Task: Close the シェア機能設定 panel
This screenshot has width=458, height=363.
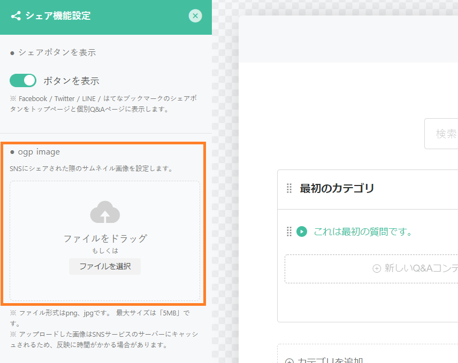Action: pyautogui.click(x=195, y=16)
